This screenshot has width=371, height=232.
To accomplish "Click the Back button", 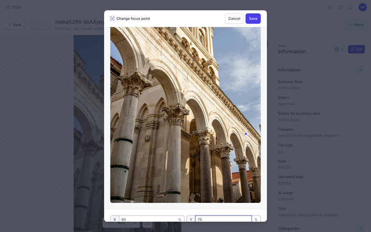I will [x=15, y=25].
